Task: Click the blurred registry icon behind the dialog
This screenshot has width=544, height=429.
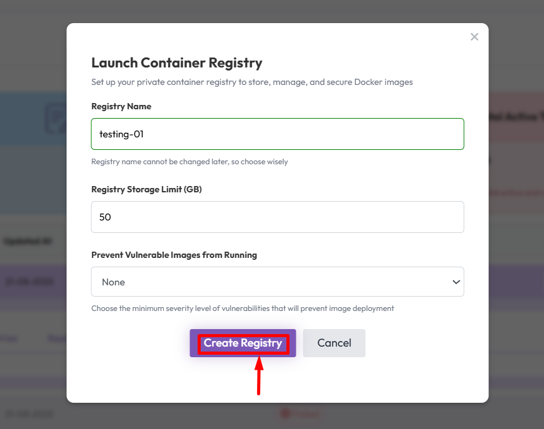Action: [x=56, y=117]
